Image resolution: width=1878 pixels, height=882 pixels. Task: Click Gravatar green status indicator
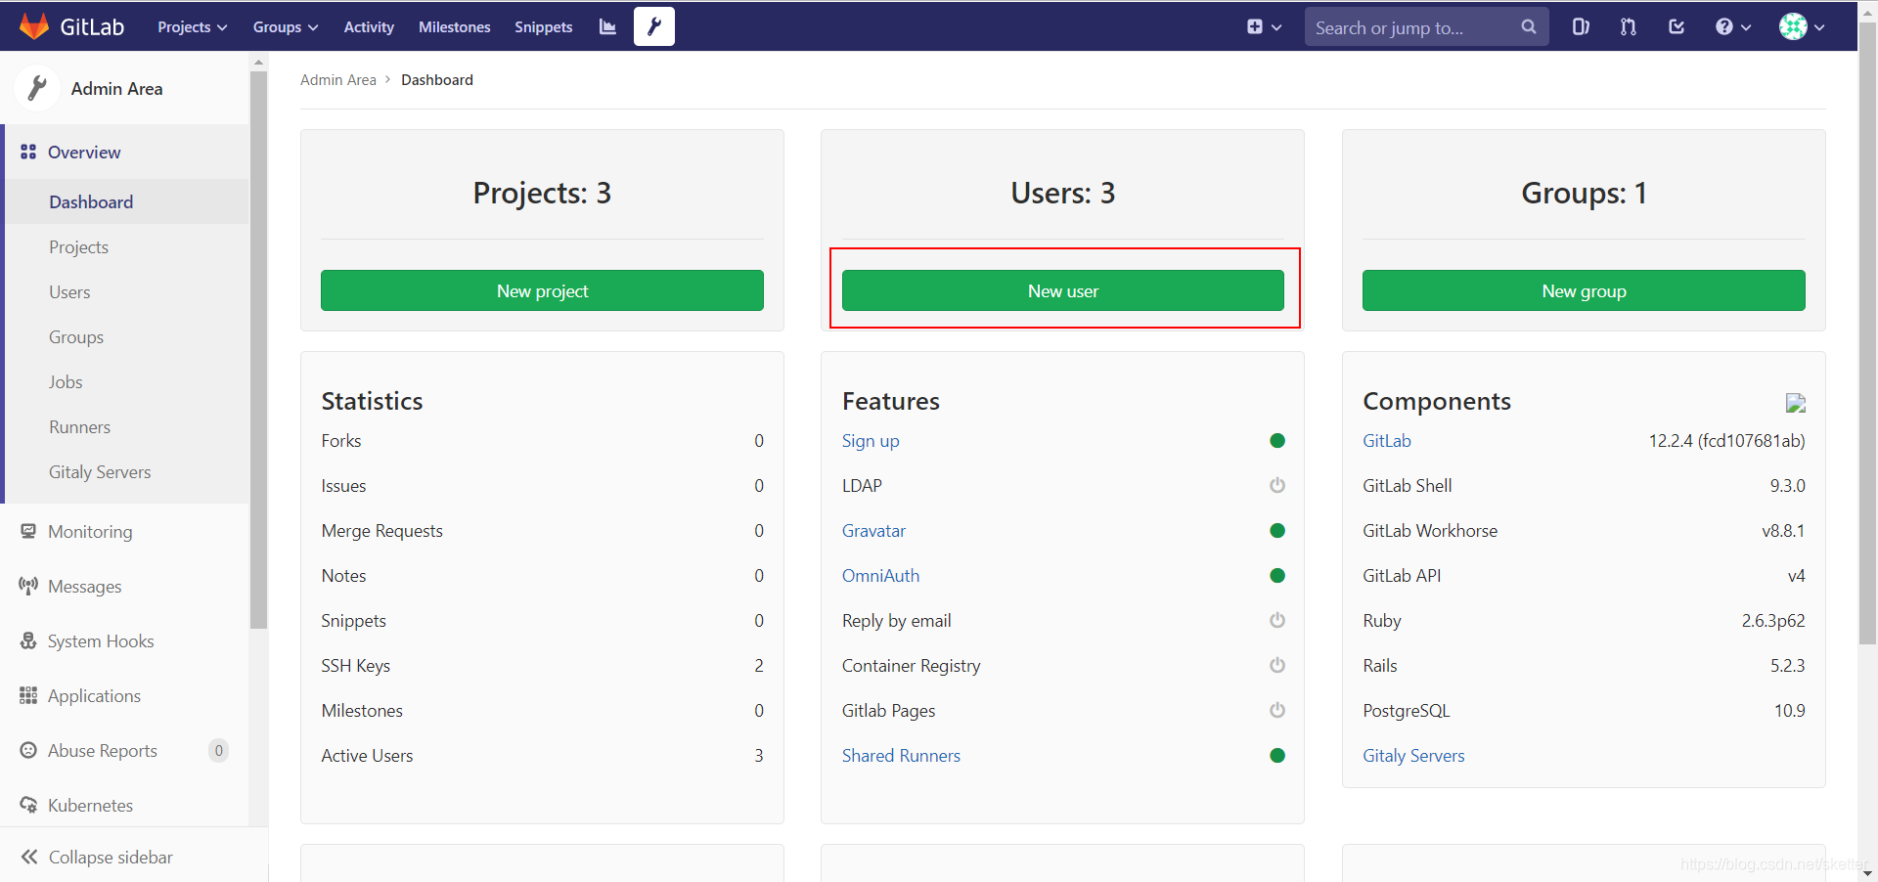point(1277,530)
